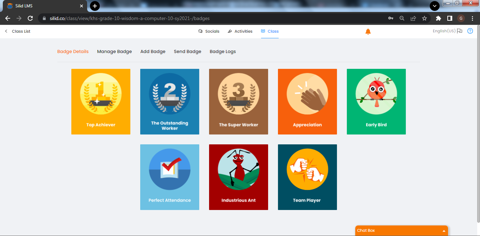Open the Badge Logs tab
The width and height of the screenshot is (480, 236).
click(223, 51)
